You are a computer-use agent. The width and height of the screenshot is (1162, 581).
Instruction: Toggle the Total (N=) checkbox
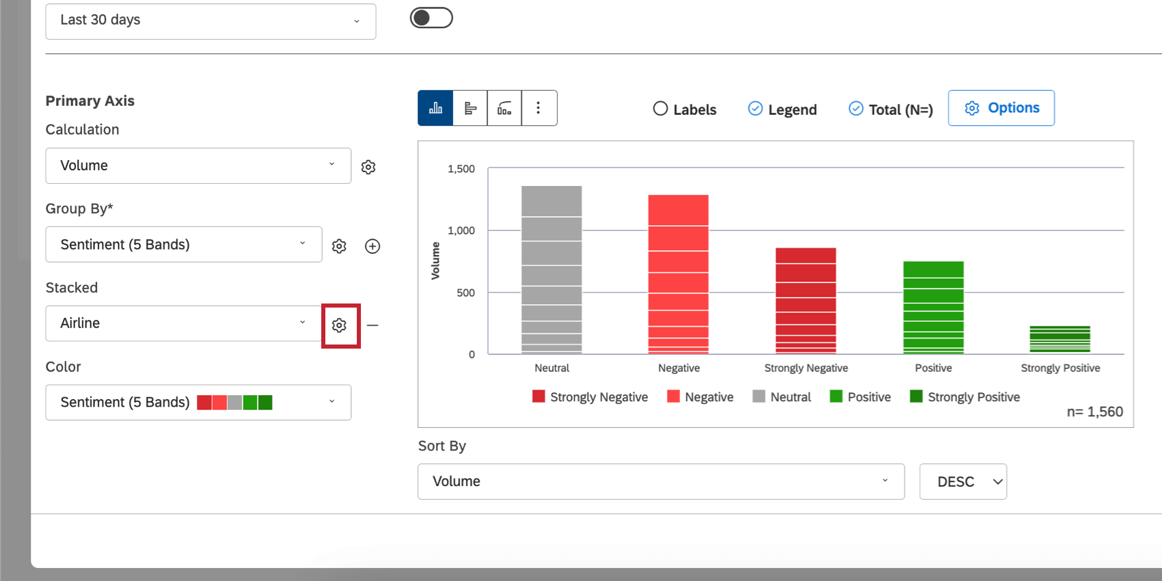point(891,109)
